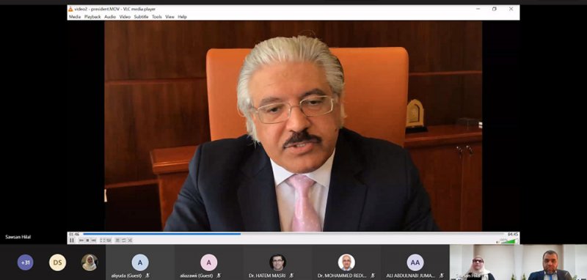Stop playback in VLC
Viewport: 587px width, 280px height.
(x=87, y=240)
